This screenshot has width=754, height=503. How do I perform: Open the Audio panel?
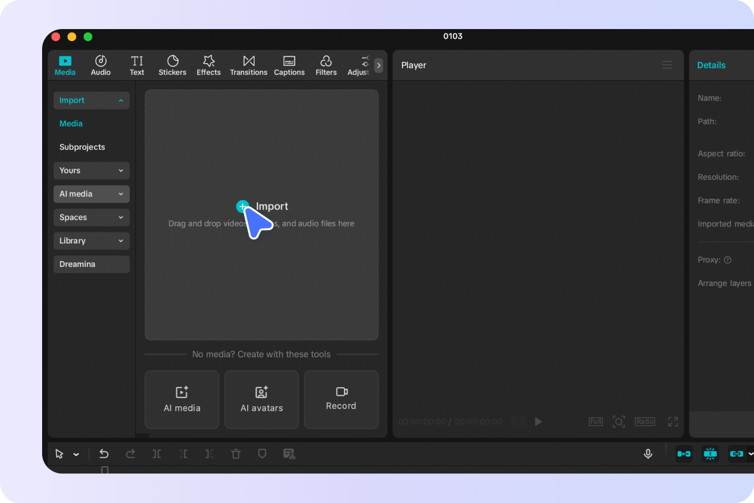click(x=100, y=65)
